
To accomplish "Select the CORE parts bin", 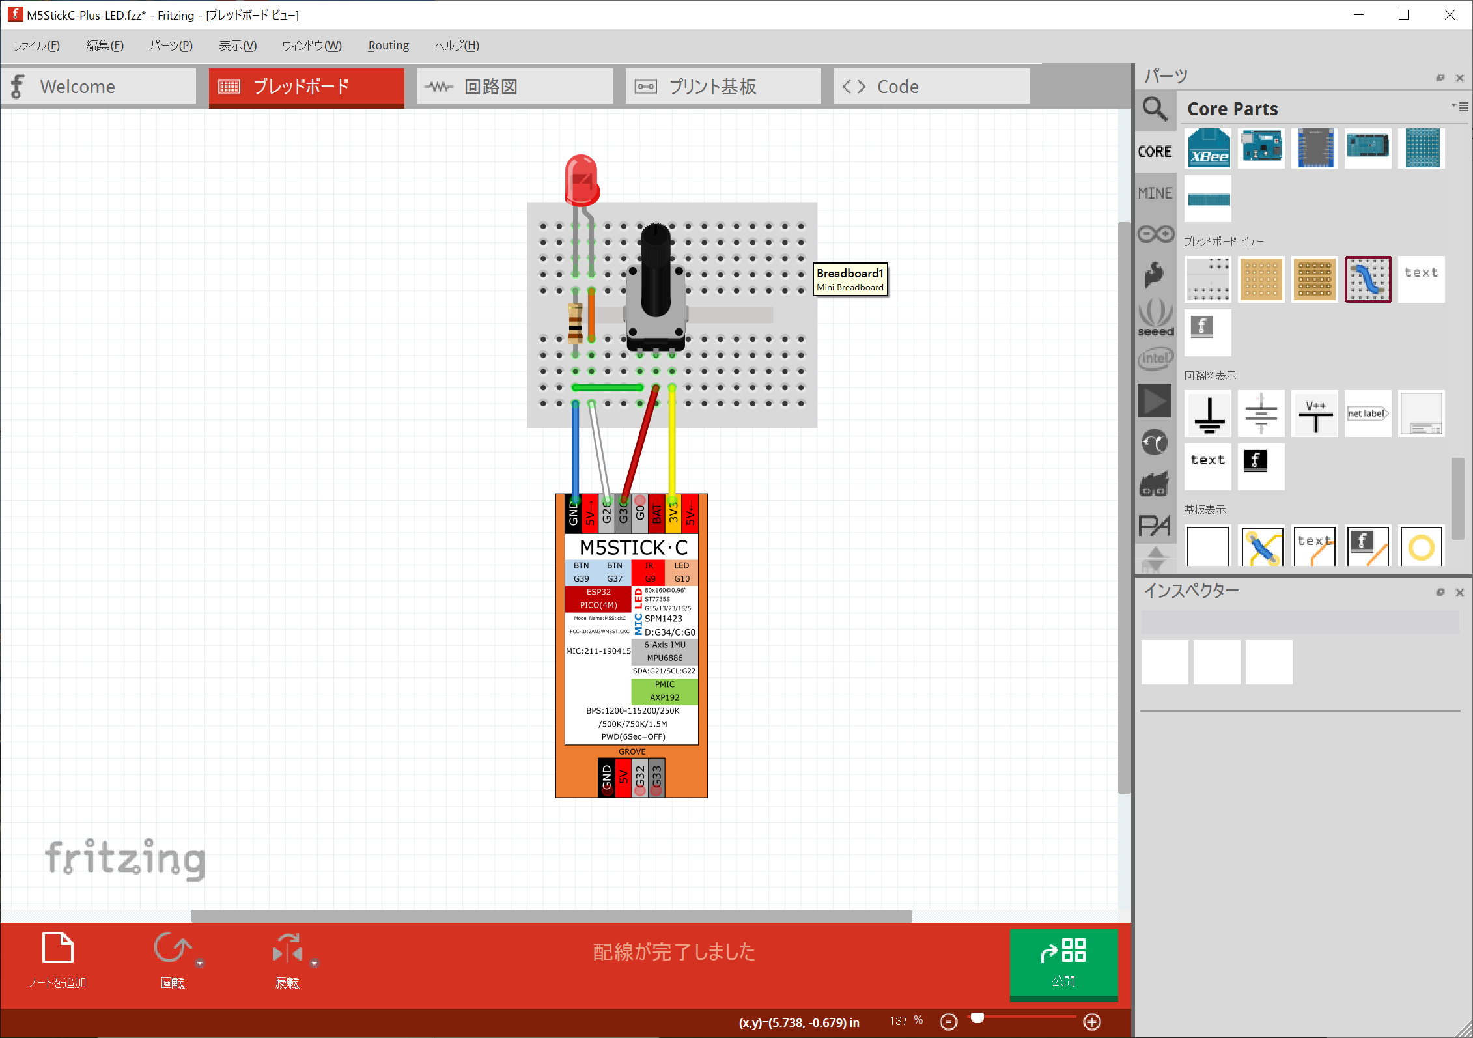I will coord(1155,151).
